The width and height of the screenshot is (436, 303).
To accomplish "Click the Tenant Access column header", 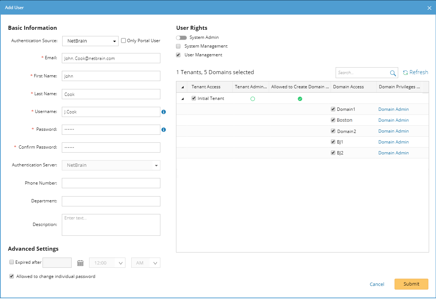I will pyautogui.click(x=206, y=87).
